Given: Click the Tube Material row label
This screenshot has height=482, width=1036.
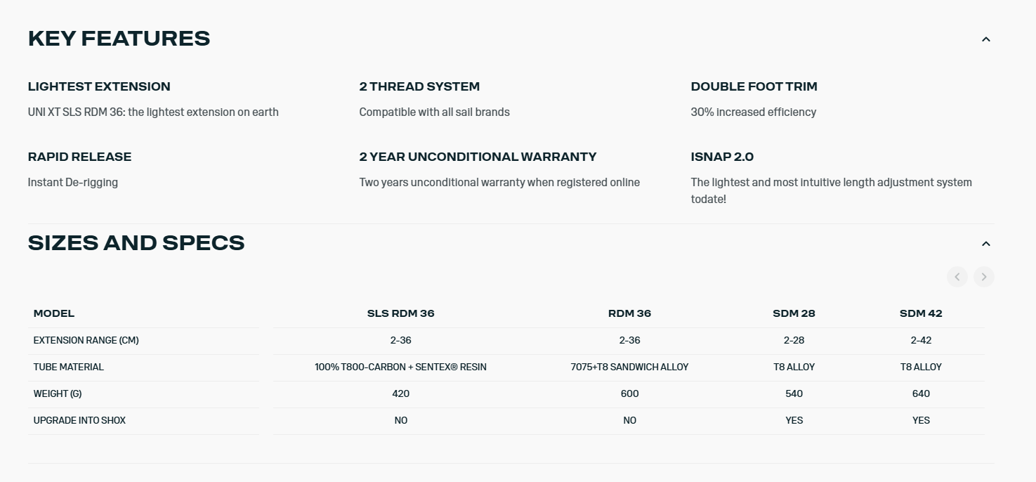Looking at the screenshot, I should (x=68, y=367).
